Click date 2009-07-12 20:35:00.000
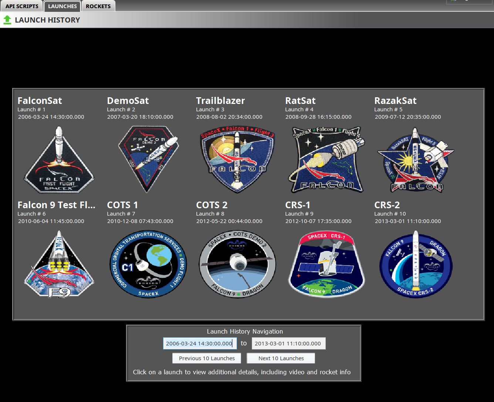 point(408,117)
